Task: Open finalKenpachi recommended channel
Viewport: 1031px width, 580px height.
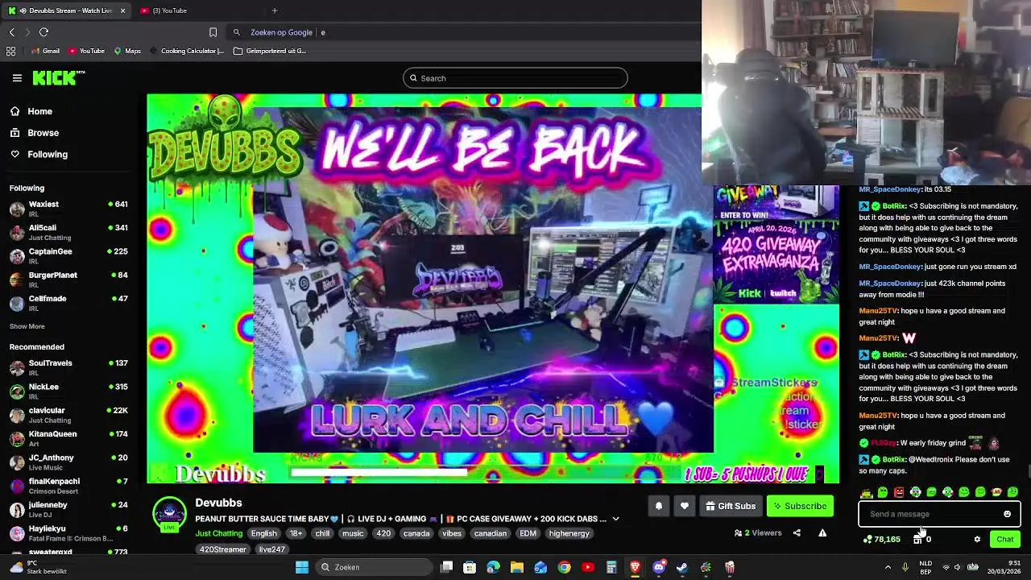Action: 68,486
